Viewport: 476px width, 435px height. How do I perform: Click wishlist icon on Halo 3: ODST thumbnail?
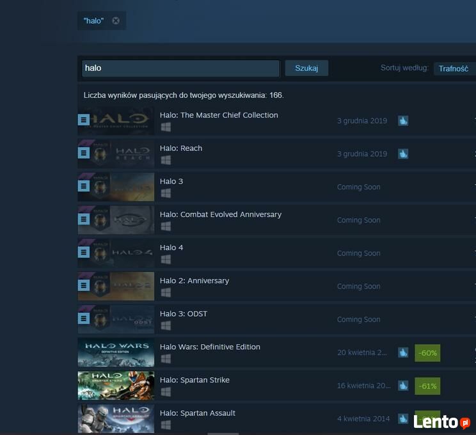click(x=83, y=319)
